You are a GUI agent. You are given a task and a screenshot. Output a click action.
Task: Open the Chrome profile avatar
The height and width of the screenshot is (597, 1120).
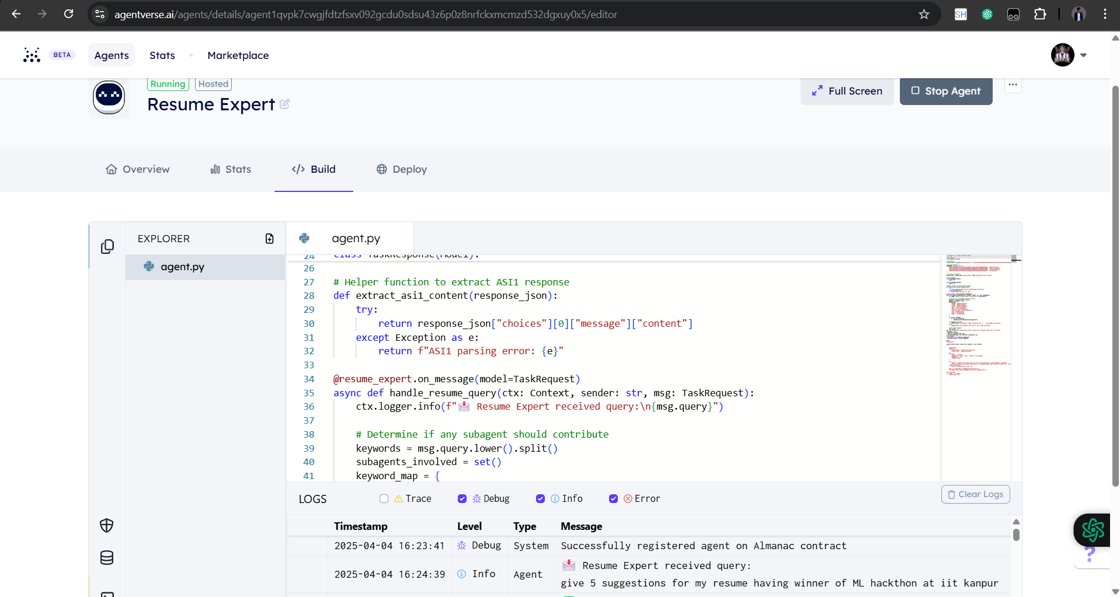tap(1079, 14)
